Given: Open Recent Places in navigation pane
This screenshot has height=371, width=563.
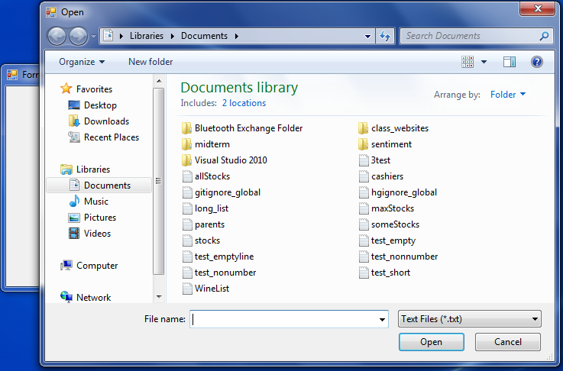Looking at the screenshot, I should point(103,137).
